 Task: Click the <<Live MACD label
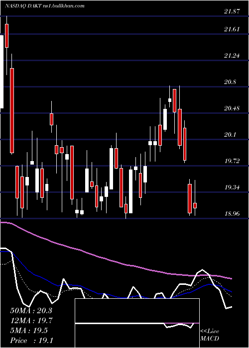210,335
